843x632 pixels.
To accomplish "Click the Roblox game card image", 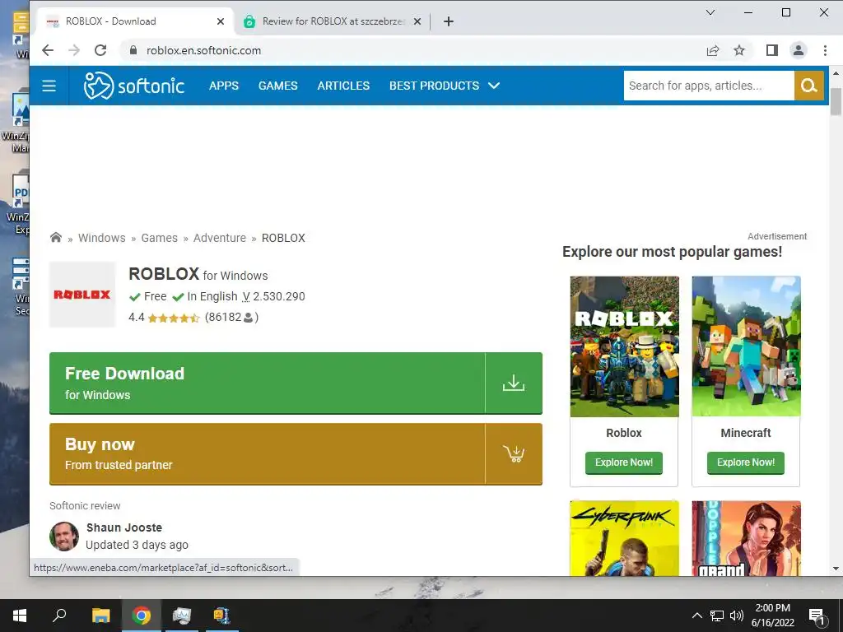I will click(x=624, y=346).
